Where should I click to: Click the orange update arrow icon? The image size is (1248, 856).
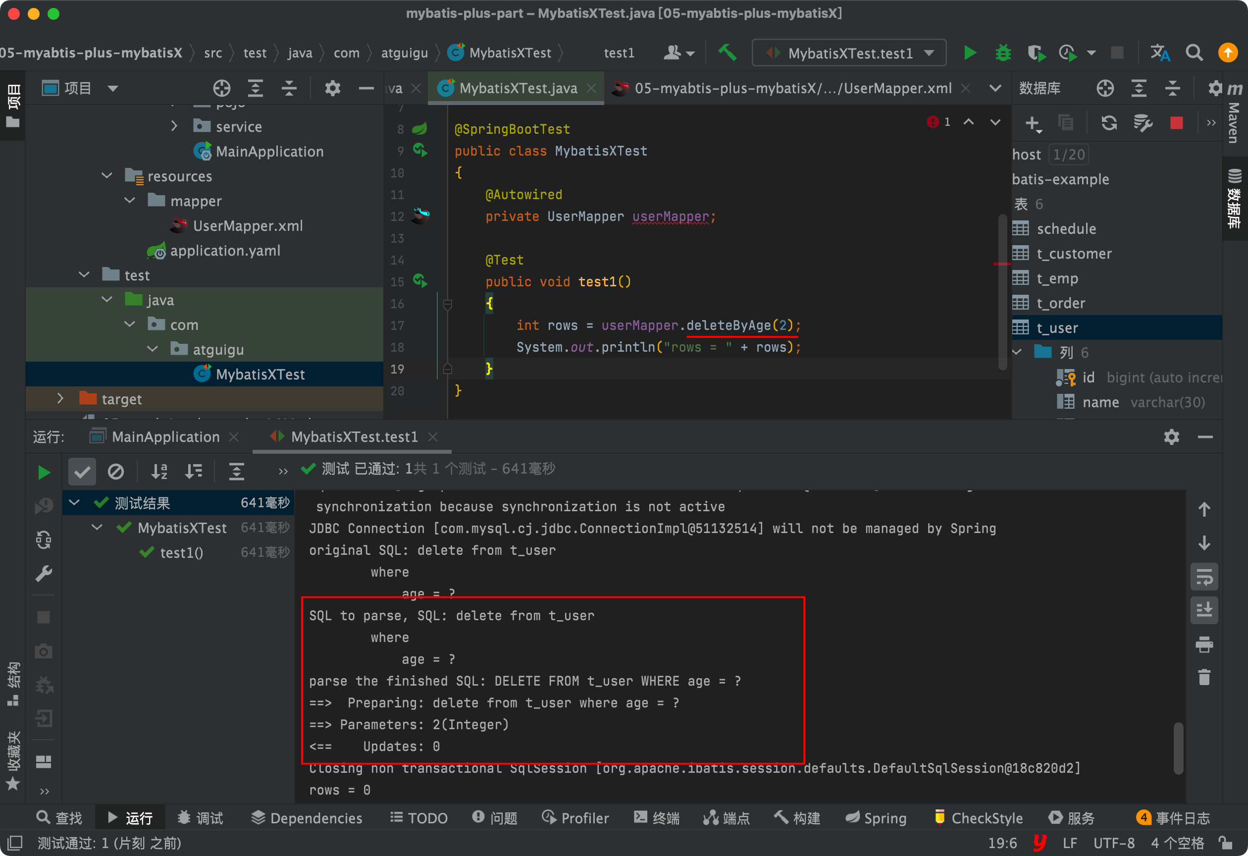tap(1228, 53)
